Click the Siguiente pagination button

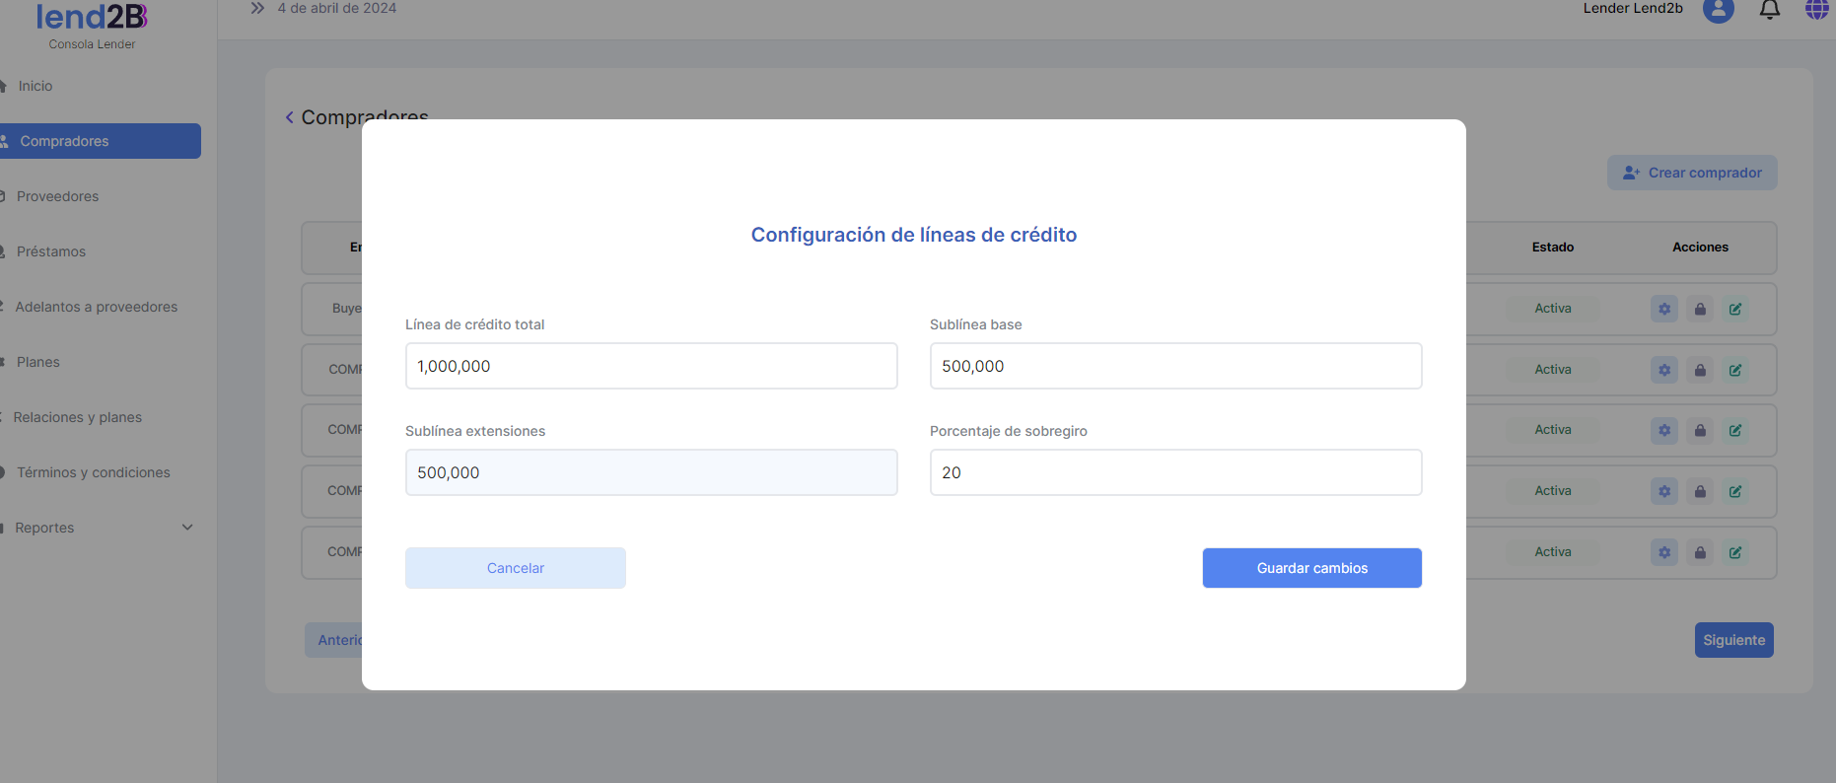(x=1733, y=640)
